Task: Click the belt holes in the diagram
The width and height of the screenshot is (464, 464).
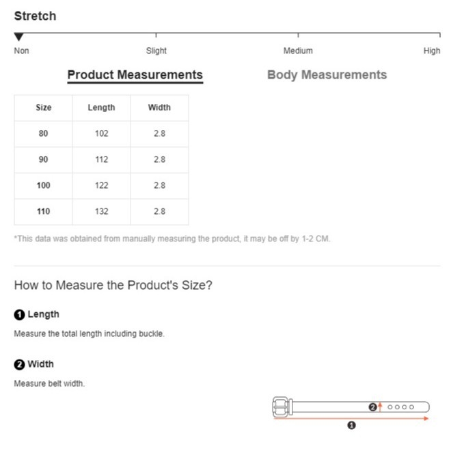Action: [401, 407]
